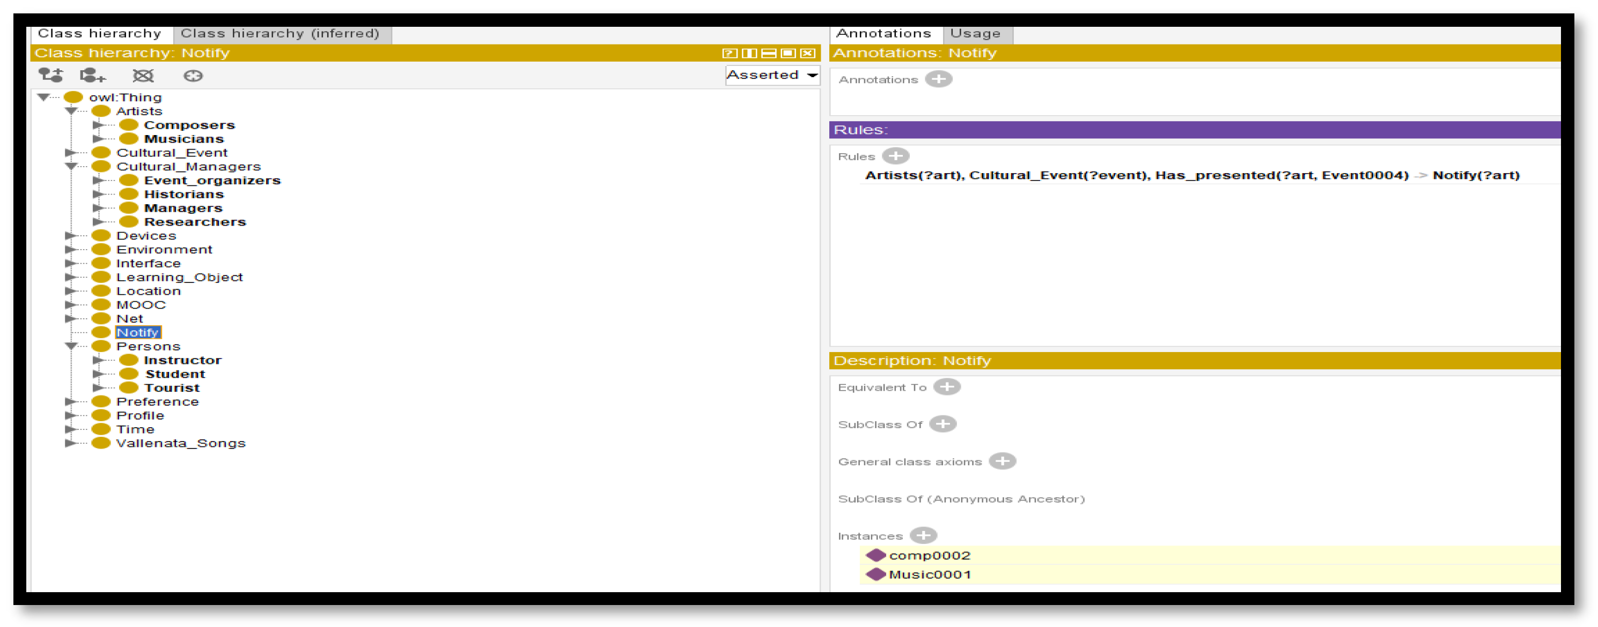Screen dimensions: 1598x627
Task: Add a new instance to Notify
Action: point(923,536)
